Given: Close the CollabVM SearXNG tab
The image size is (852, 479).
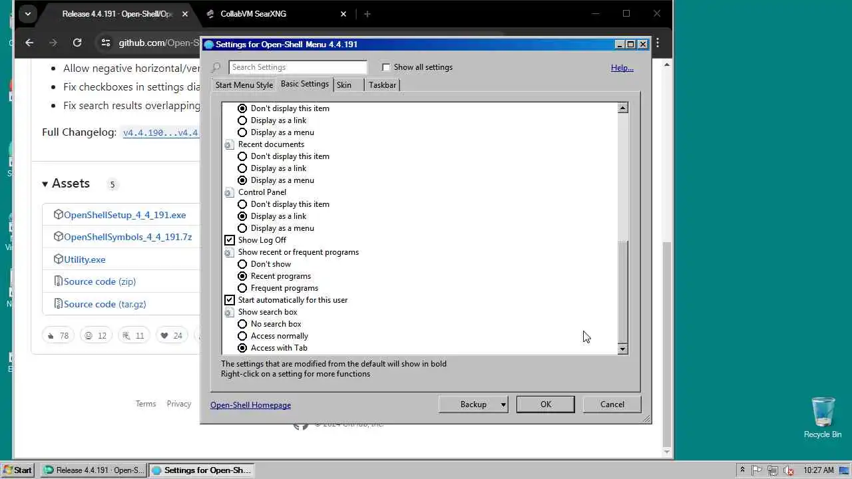Looking at the screenshot, I should coord(343,13).
